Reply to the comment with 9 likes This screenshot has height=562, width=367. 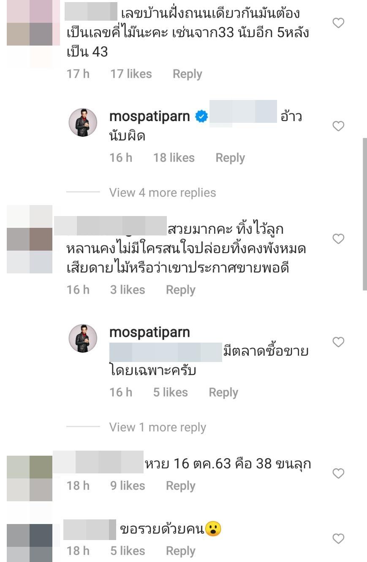tap(181, 486)
